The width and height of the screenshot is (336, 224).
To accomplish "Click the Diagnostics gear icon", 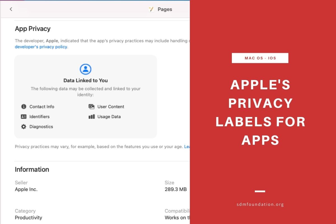I will (24, 127).
